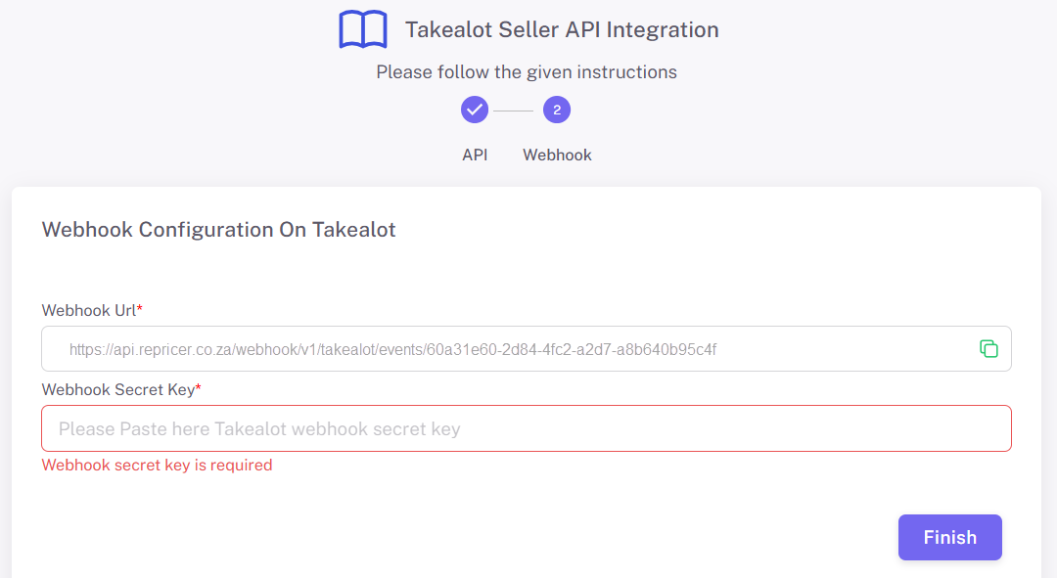Image resolution: width=1057 pixels, height=578 pixels.
Task: Click the Finish button
Action: click(949, 537)
